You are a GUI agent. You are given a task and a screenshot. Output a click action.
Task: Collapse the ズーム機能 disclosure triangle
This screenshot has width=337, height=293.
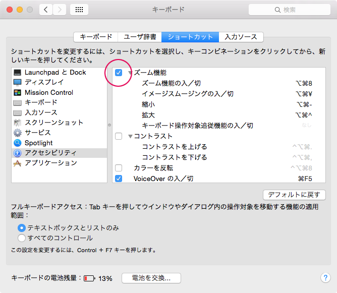(x=130, y=73)
